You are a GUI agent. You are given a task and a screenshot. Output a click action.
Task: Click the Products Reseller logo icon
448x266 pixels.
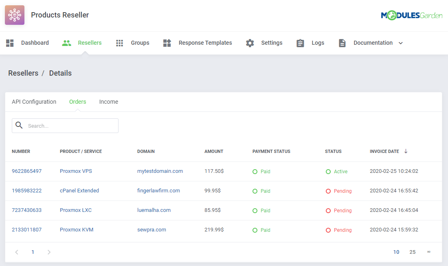coord(15,15)
